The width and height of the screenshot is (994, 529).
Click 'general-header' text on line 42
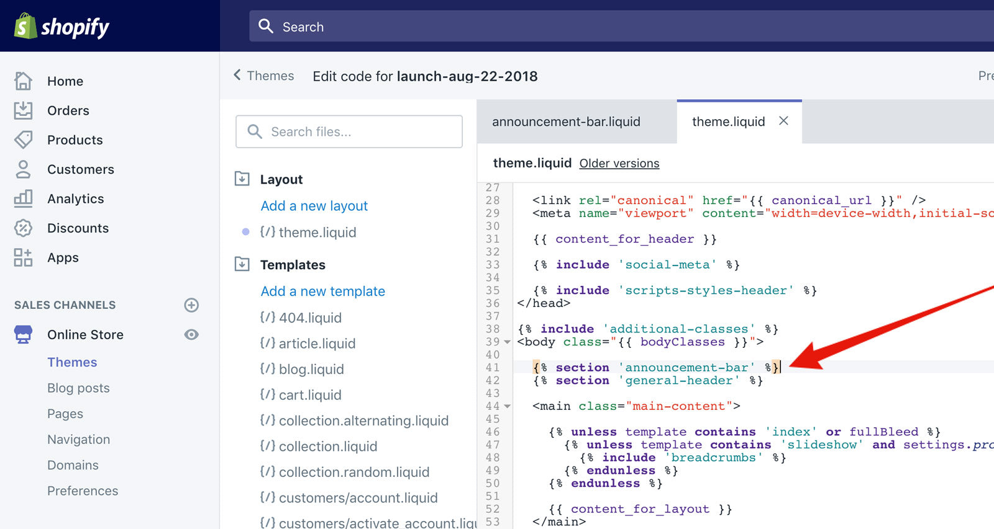(679, 381)
